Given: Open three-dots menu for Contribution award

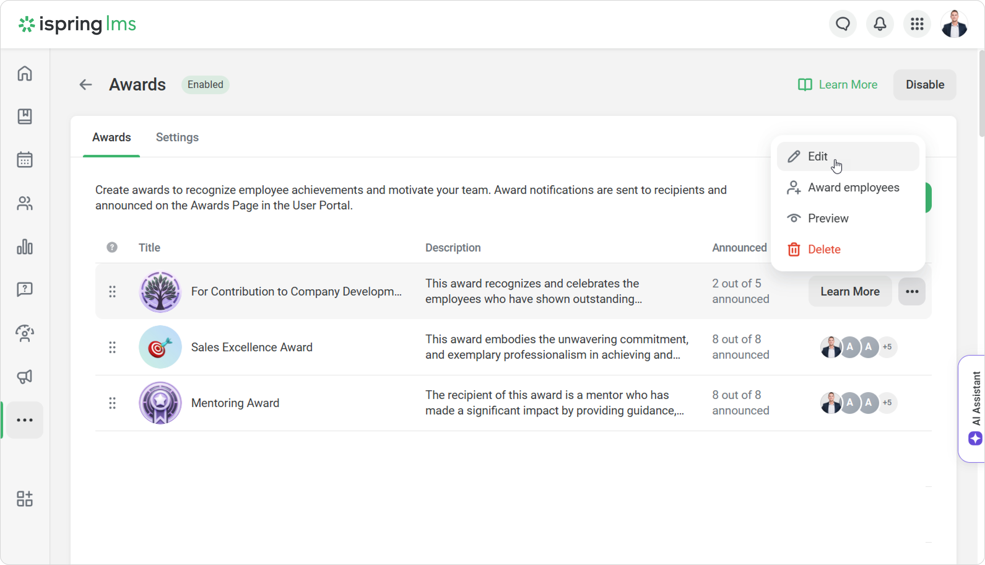Looking at the screenshot, I should click(912, 291).
